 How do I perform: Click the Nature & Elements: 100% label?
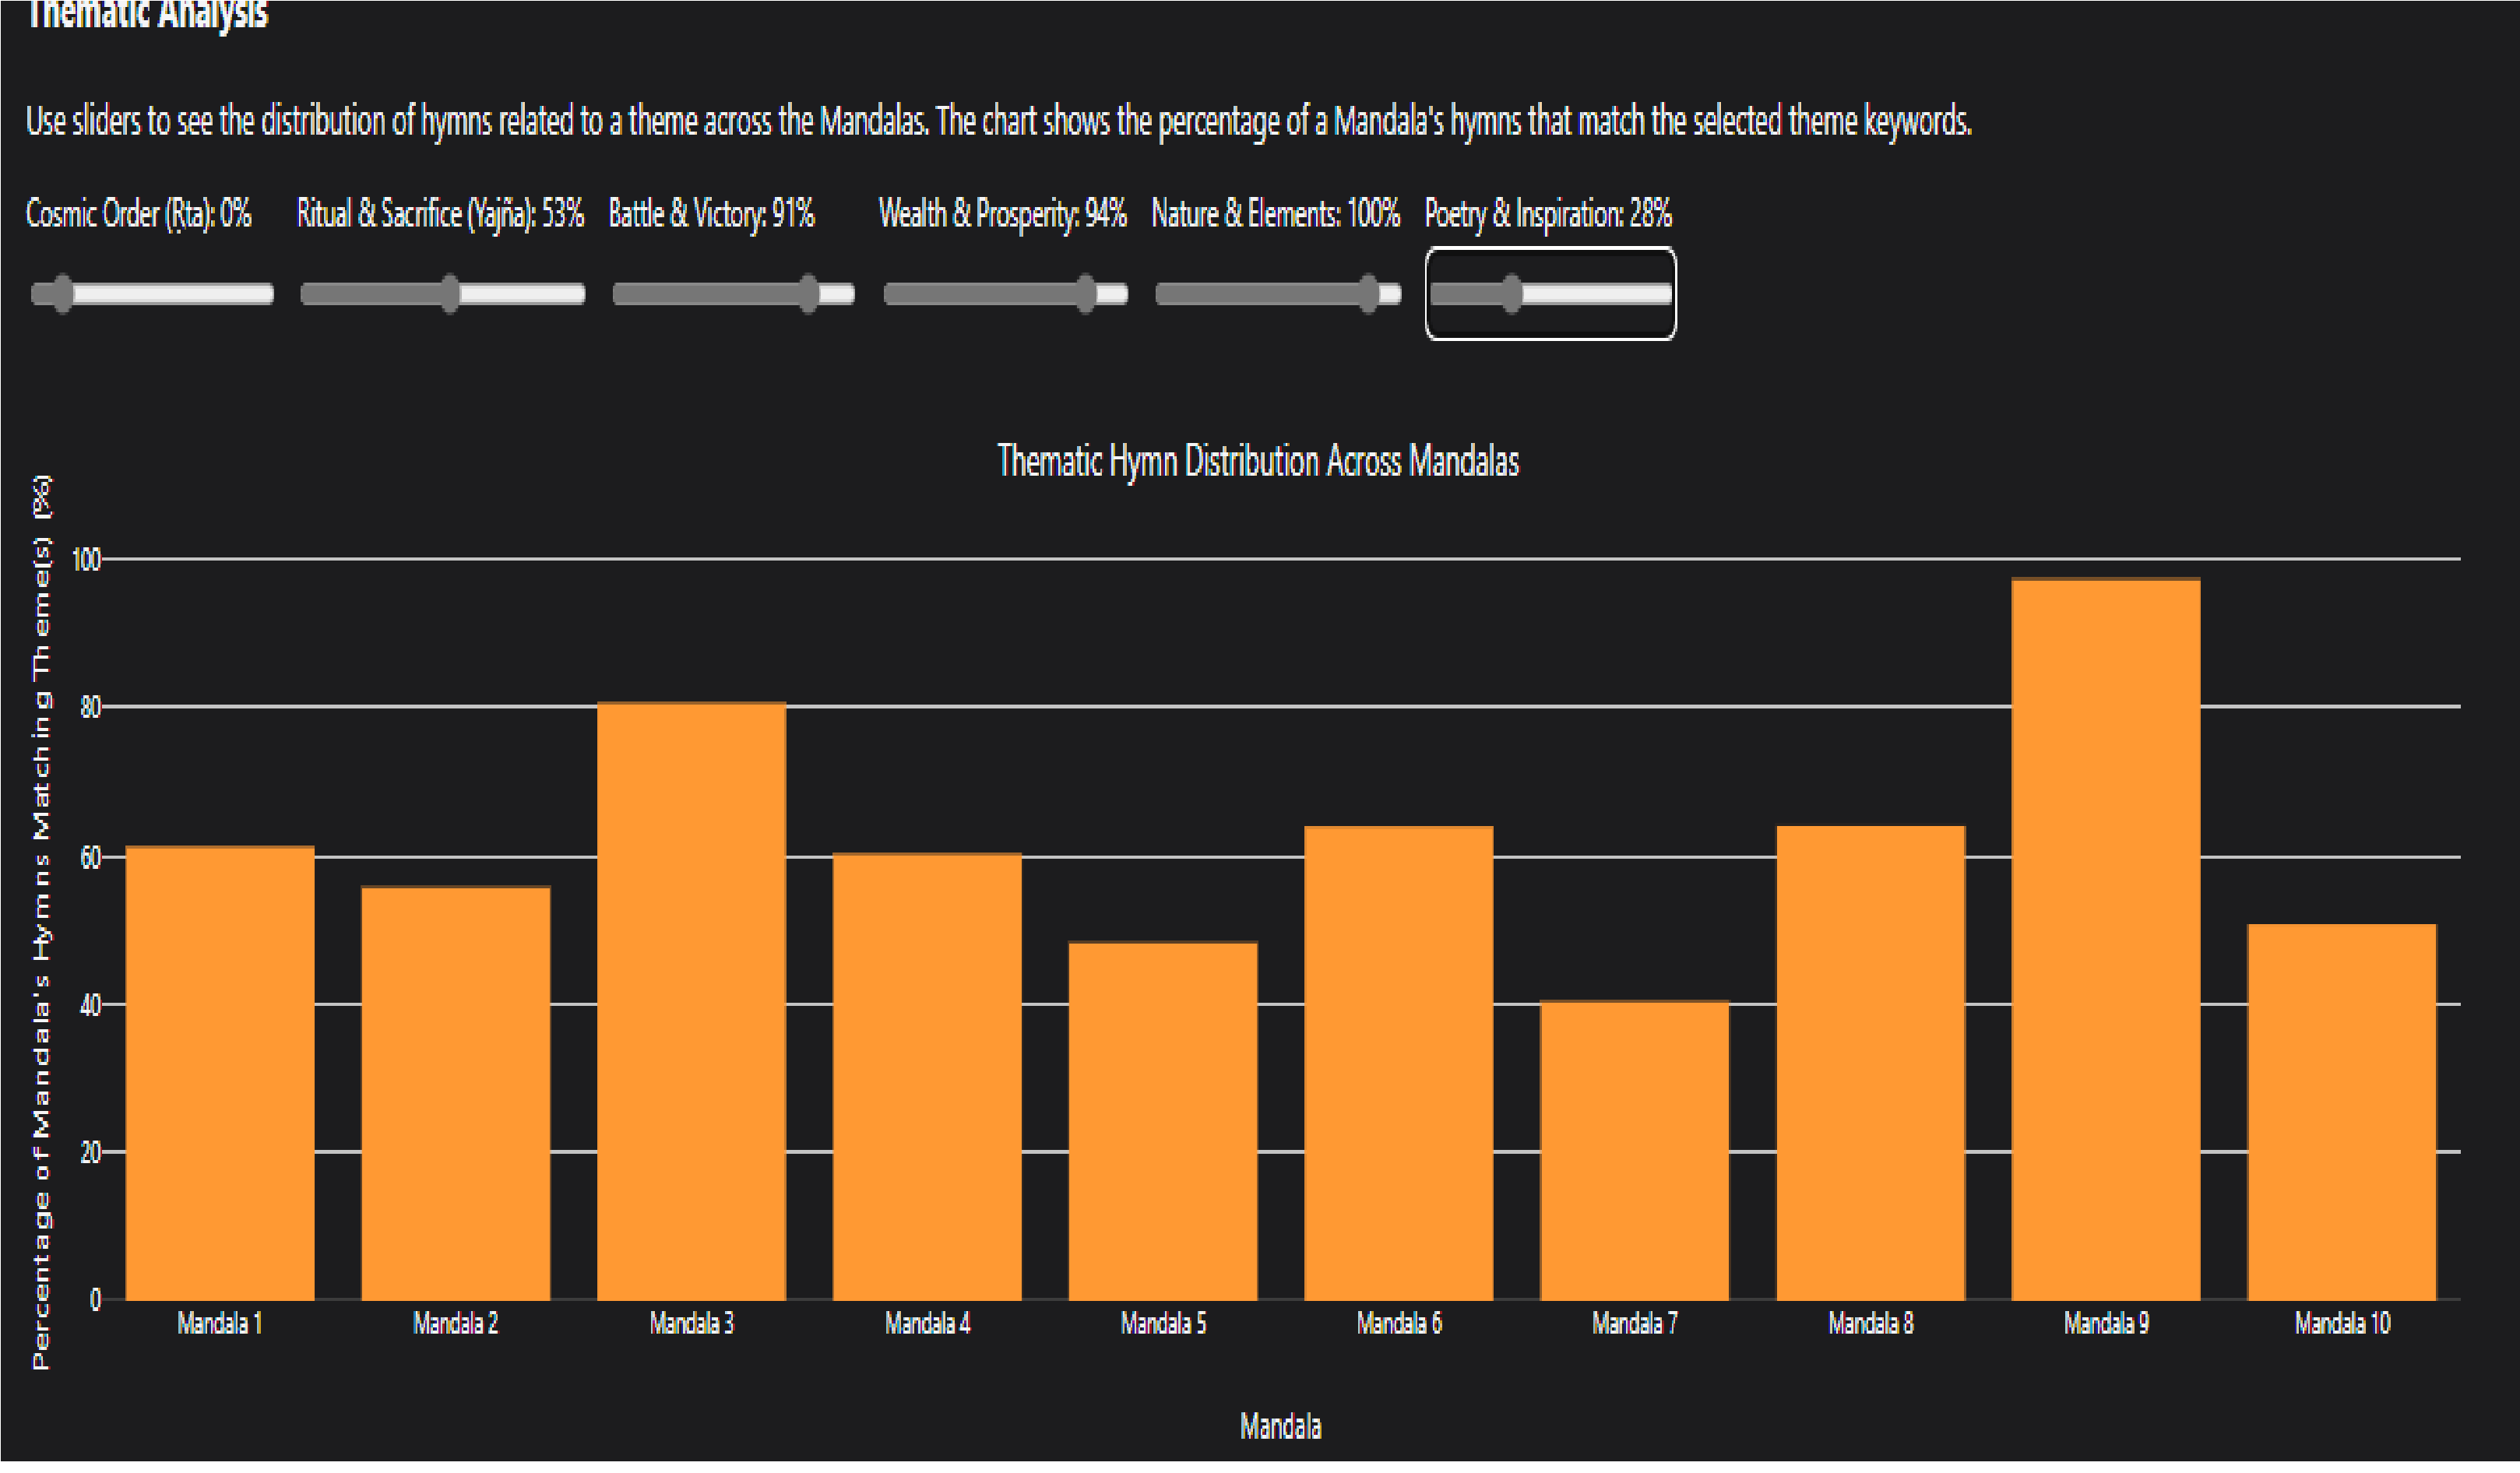point(1275,214)
